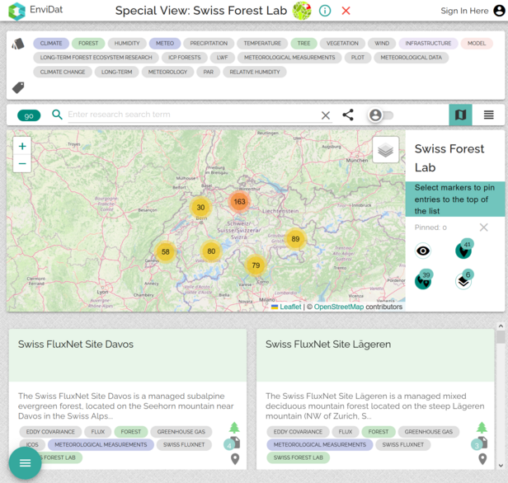Close the Swiss Forest Lab special view
Screen dimensions: 508x483
(x=346, y=11)
